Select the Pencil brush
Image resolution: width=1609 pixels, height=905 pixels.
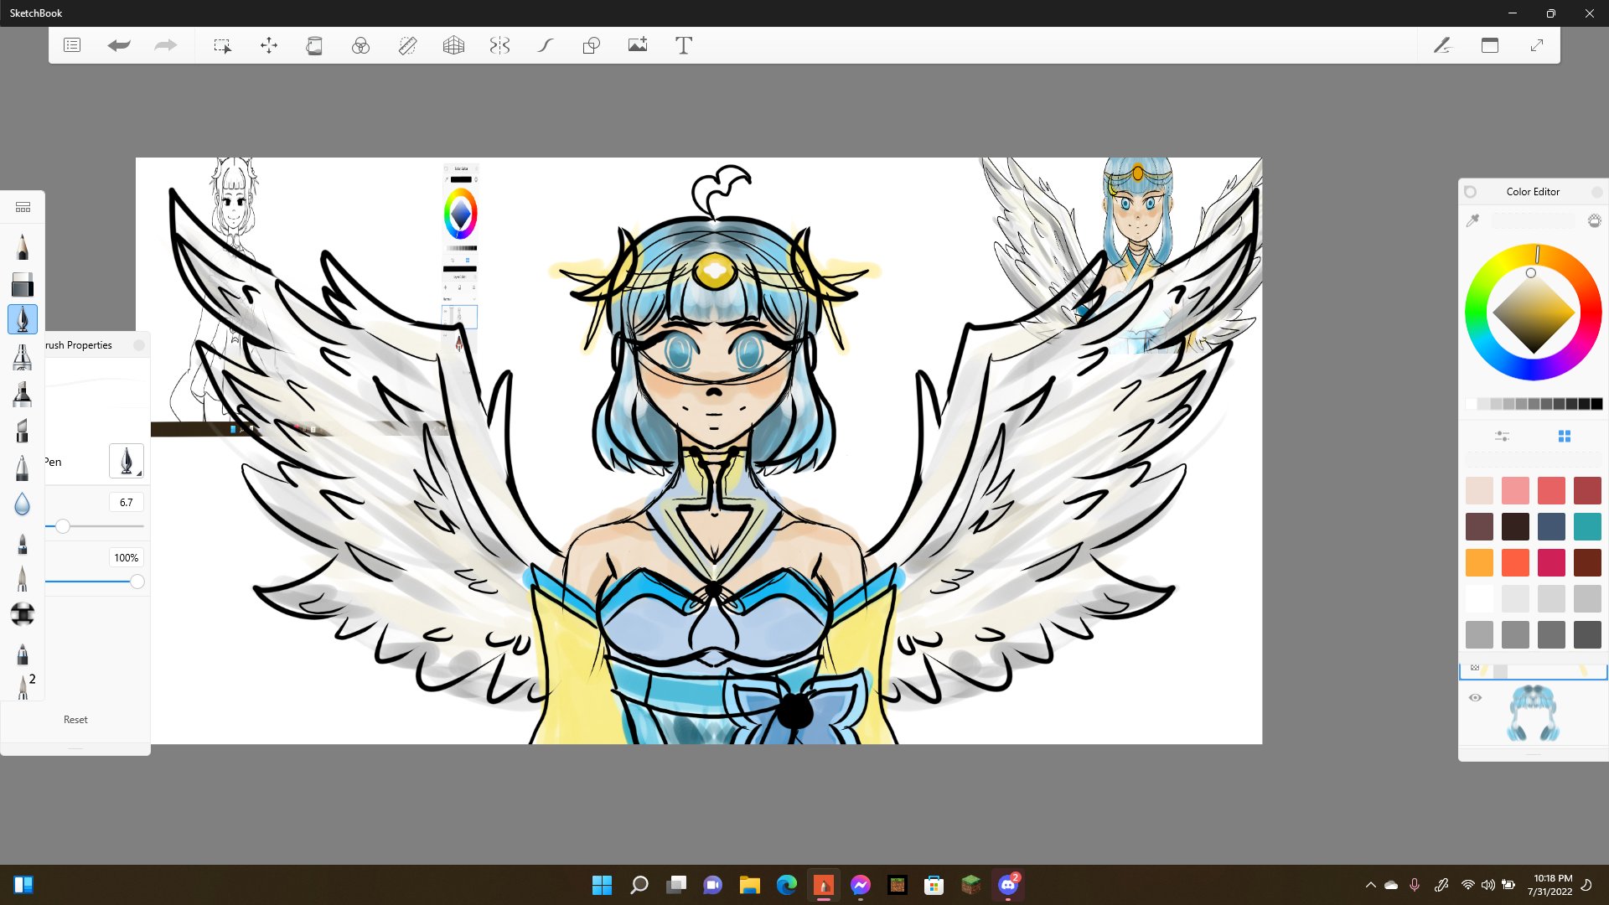[x=23, y=246]
